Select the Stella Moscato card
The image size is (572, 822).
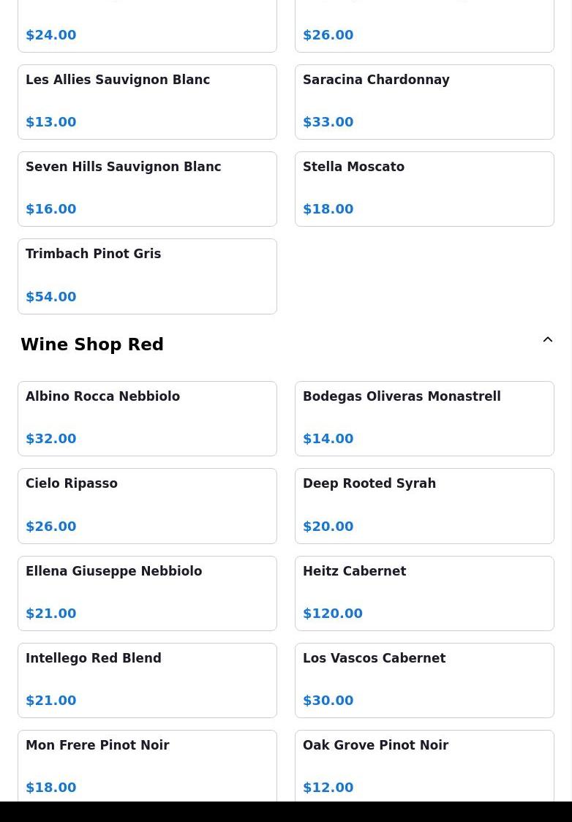pos(424,189)
